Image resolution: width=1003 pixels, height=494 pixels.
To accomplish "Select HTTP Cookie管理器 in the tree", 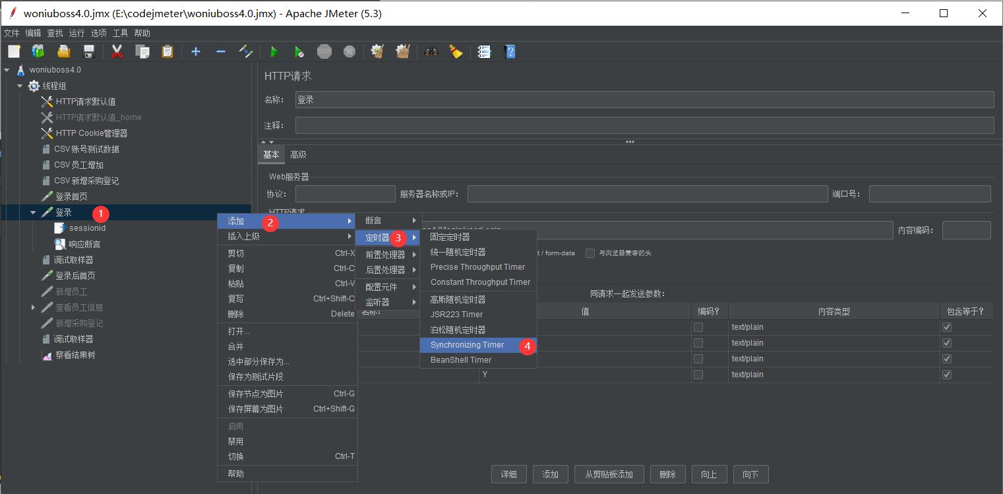I will pos(92,133).
